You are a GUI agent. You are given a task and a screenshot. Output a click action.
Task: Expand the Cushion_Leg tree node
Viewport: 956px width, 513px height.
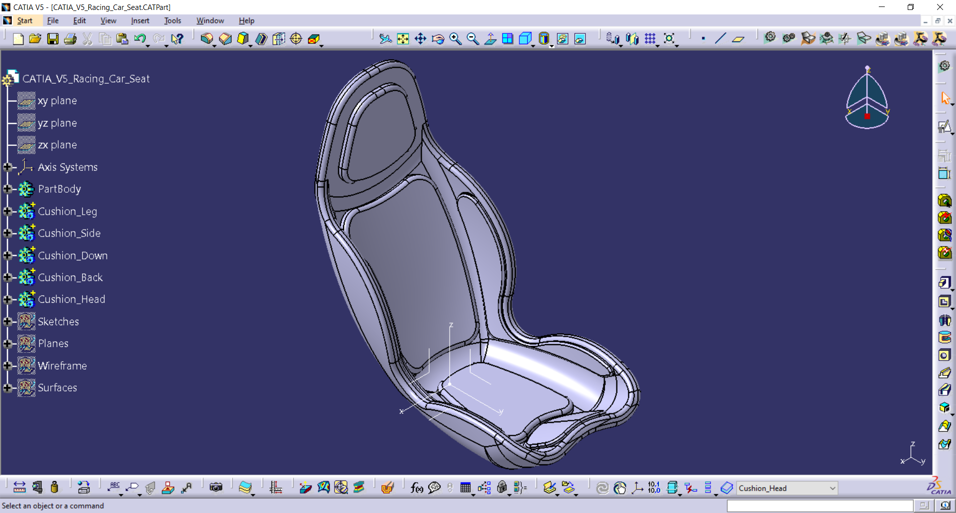point(7,211)
